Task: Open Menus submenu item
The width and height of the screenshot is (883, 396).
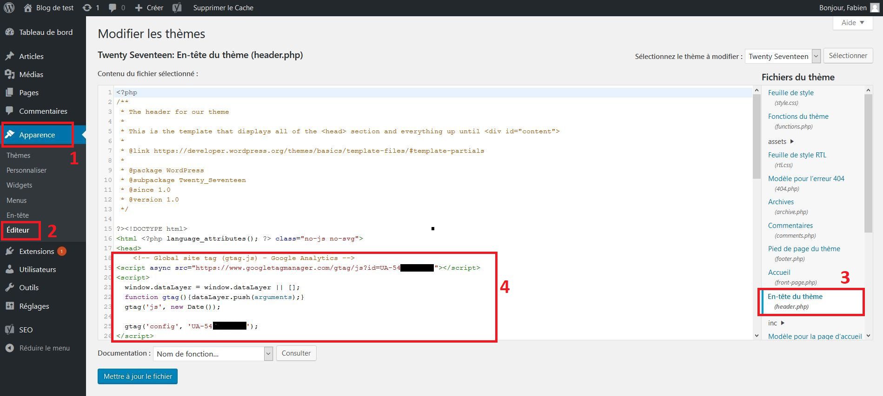Action: [x=16, y=201]
